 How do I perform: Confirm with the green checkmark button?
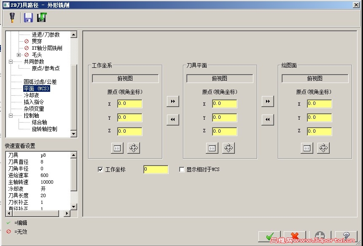click(269, 236)
